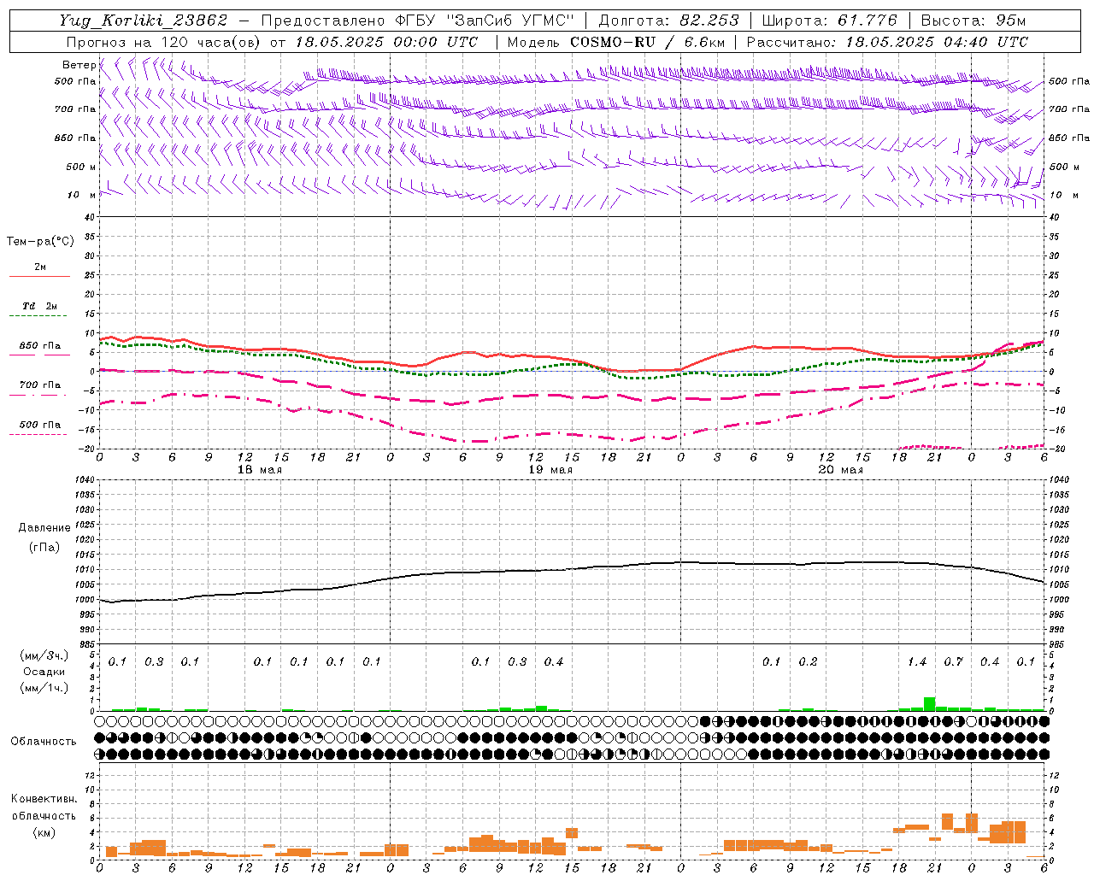Click the (мм/3ч.) precipitation unit label

coord(44,655)
